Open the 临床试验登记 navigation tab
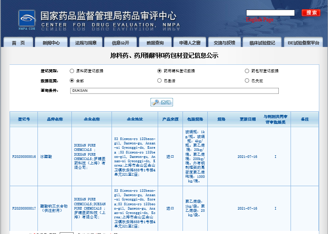328x234 pixels. tap(262, 43)
